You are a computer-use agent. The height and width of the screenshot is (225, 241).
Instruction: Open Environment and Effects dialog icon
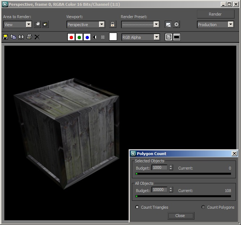point(176,24)
